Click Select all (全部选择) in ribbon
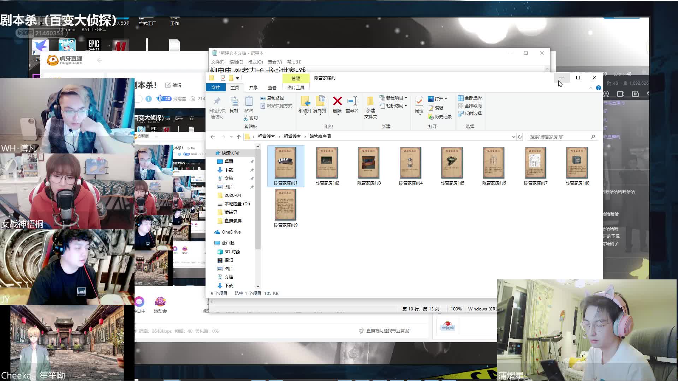Screen dimensions: 678x381 coord(470,98)
